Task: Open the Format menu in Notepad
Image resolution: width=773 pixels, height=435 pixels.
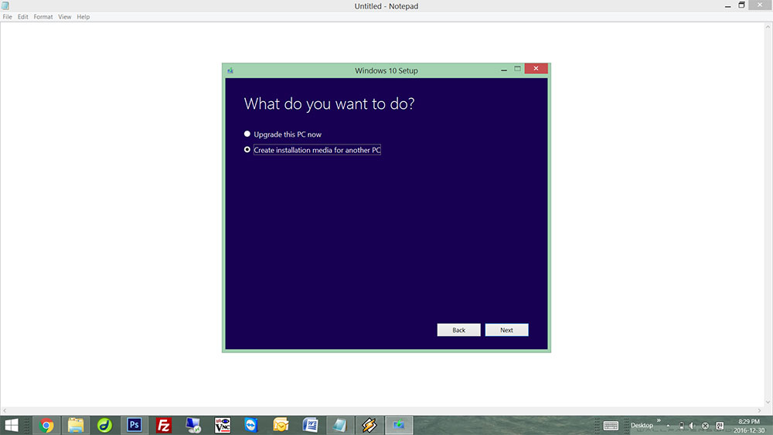Action: pos(43,17)
